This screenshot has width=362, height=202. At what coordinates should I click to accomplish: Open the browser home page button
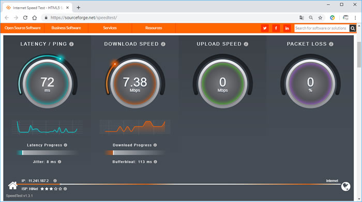click(35, 18)
